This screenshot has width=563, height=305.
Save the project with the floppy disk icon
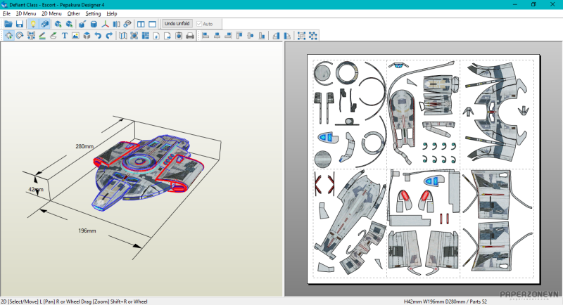tap(20, 24)
